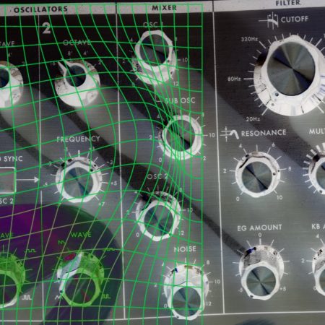The width and height of the screenshot is (325, 325).
Task: Select the narrow pulse waveform icon by oscillator 2 Wave knob
Action: click(x=106, y=296)
